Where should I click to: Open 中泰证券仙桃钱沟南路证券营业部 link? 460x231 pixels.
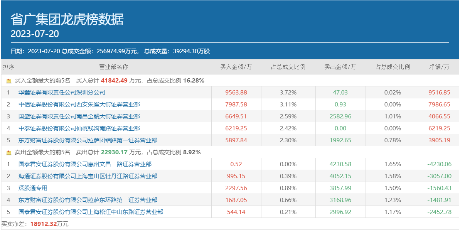point(79,128)
